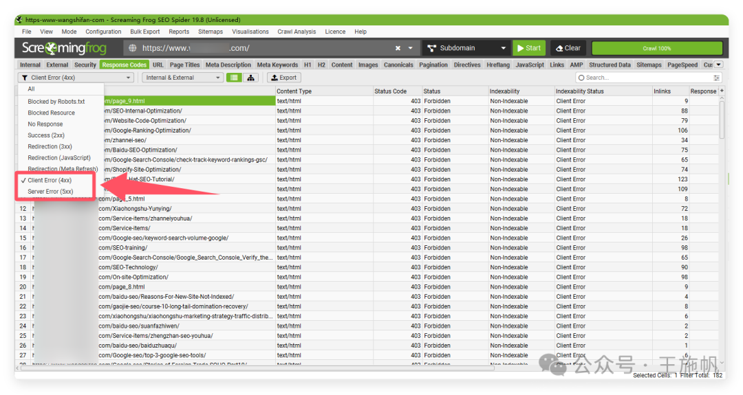Open the Help menu
Image resolution: width=743 pixels, height=395 pixels.
[x=360, y=32]
